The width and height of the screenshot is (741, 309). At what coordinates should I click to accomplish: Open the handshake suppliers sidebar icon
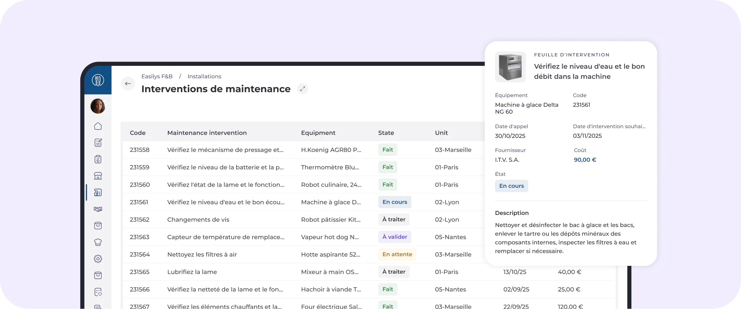98,209
